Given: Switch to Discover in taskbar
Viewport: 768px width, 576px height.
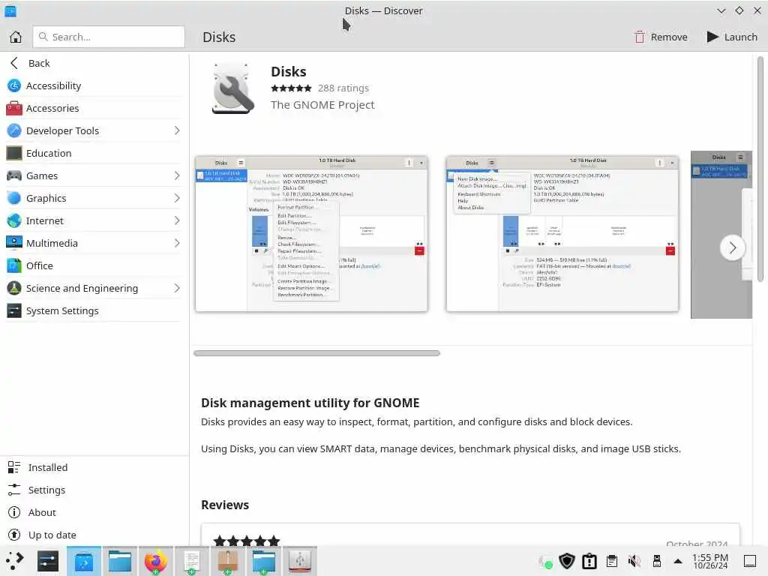Looking at the screenshot, I should pos(84,561).
